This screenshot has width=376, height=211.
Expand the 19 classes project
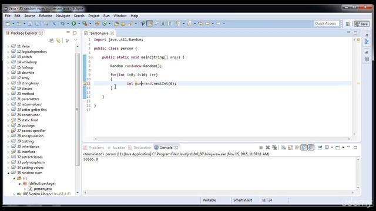[x=8, y=89]
